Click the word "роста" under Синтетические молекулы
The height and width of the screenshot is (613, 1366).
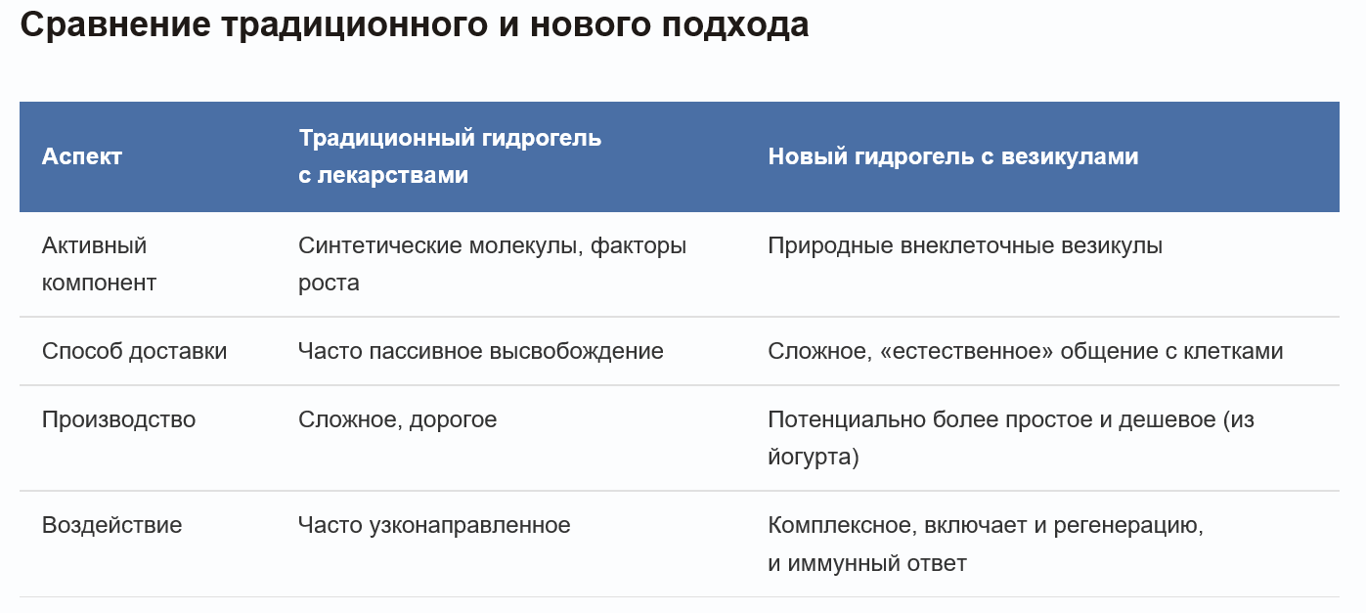(x=329, y=284)
